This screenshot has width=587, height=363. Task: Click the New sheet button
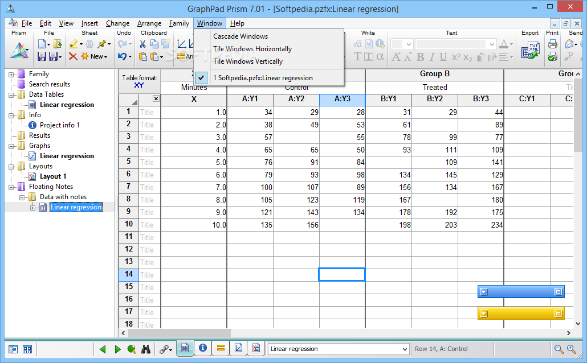[x=93, y=56]
